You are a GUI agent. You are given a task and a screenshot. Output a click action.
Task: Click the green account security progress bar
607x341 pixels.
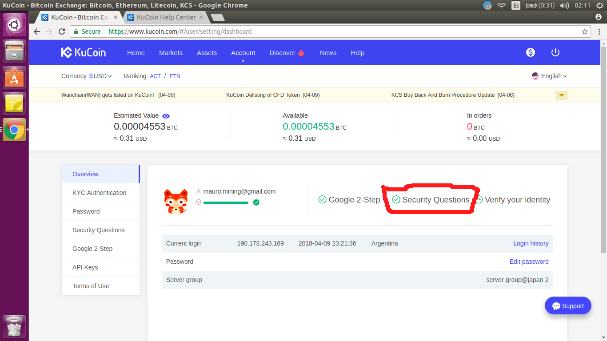pyautogui.click(x=226, y=202)
